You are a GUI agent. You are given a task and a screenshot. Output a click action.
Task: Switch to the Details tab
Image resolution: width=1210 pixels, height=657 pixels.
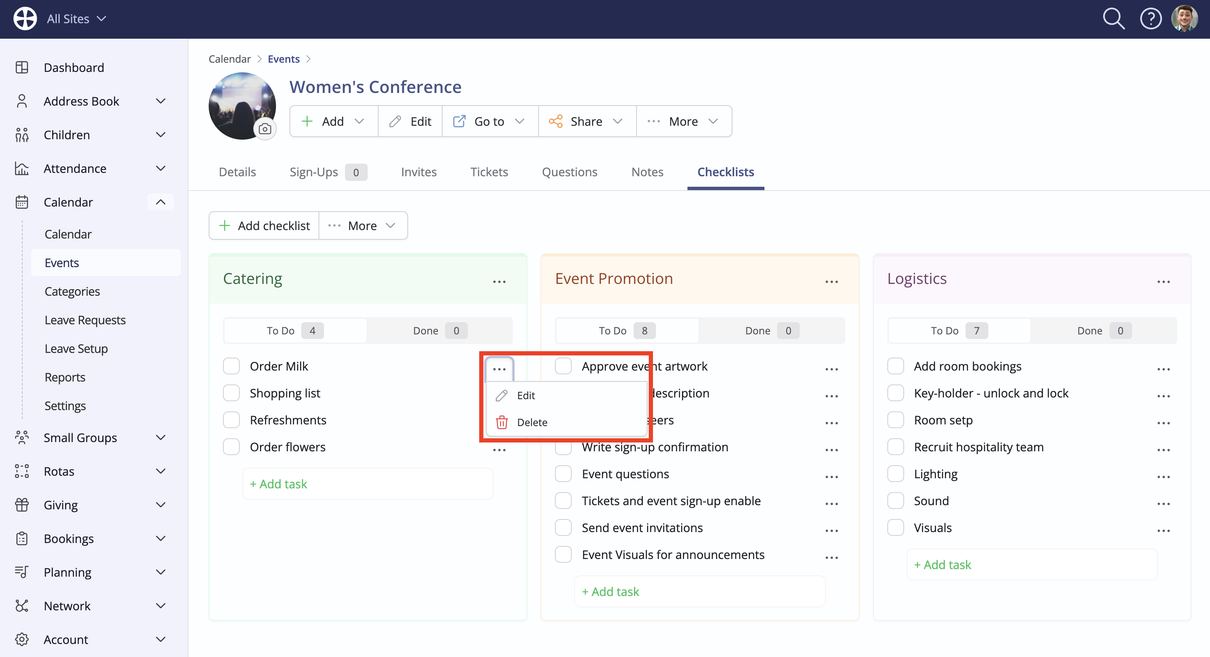pyautogui.click(x=237, y=172)
